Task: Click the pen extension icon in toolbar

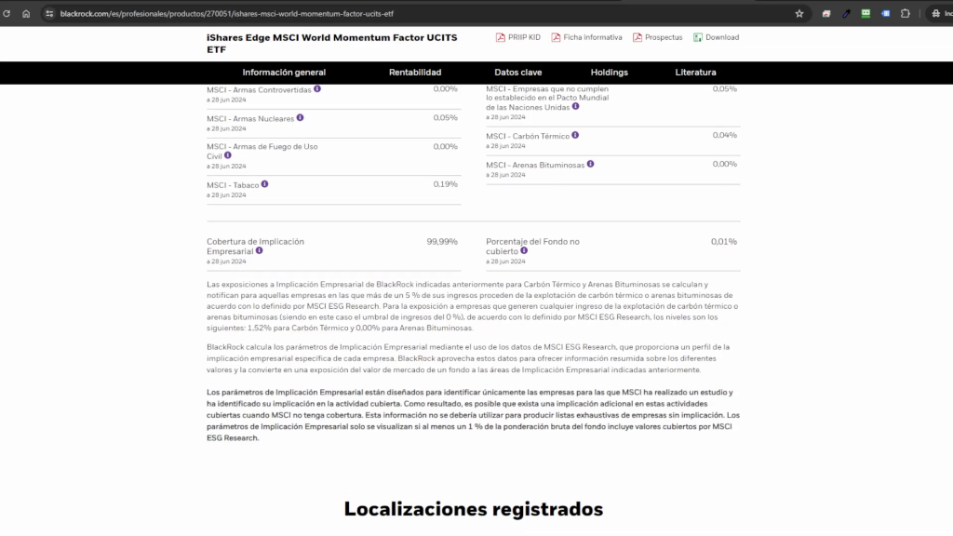Action: click(x=846, y=13)
